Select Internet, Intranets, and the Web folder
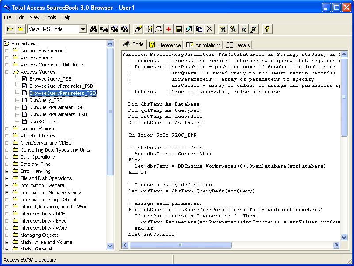Viewport: 354px width, 266px height. pyautogui.click(x=54, y=207)
